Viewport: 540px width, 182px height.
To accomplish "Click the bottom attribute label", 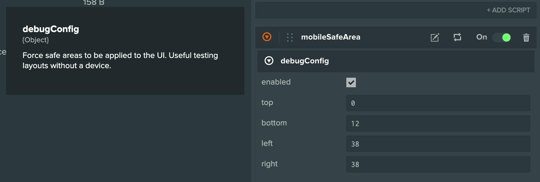I will pyautogui.click(x=274, y=123).
